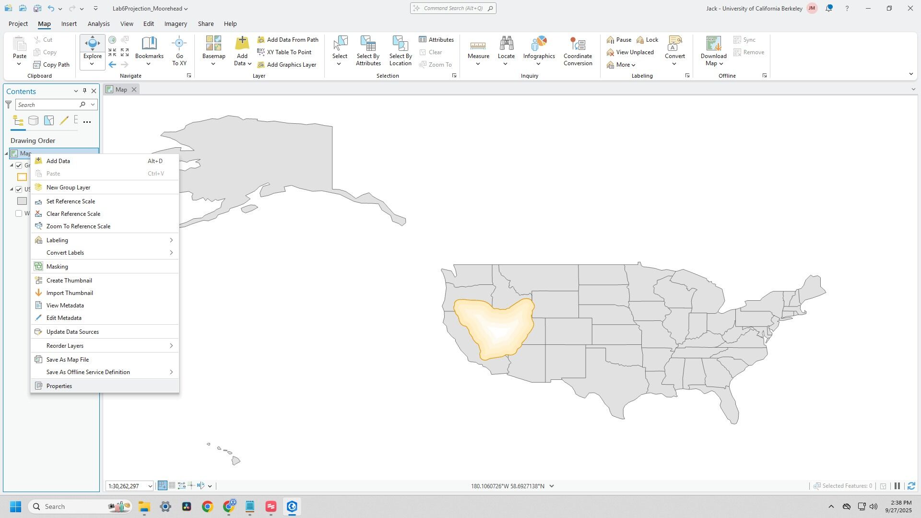
Task: Click the Go To XY icon
Action: point(179,44)
